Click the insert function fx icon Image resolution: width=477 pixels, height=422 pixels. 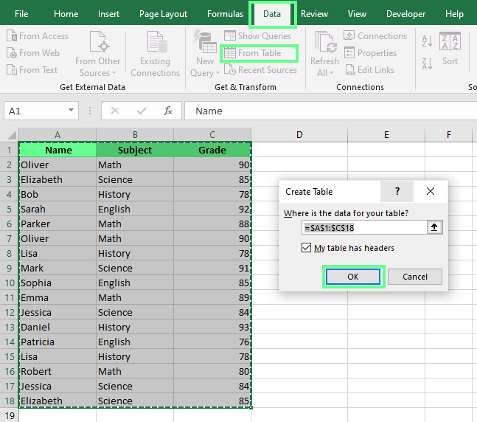168,111
